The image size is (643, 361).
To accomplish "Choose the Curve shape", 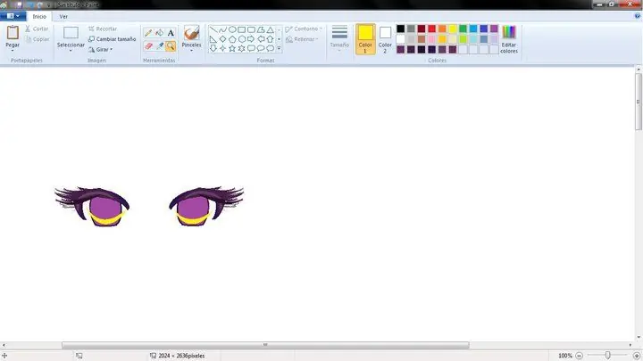I will [x=222, y=30].
